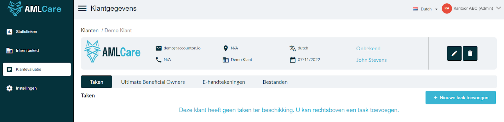
Task: Click the location pin icon
Action: coord(226,48)
